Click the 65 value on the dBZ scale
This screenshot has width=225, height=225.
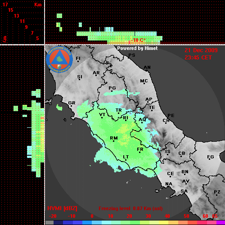[215, 216]
